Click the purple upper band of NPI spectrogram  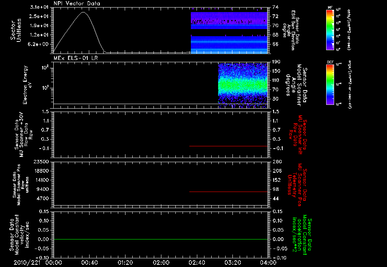coord(229,20)
